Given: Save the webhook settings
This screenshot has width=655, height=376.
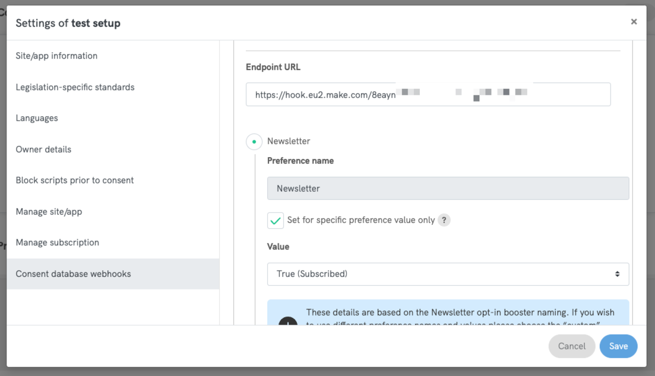Looking at the screenshot, I should pos(618,346).
